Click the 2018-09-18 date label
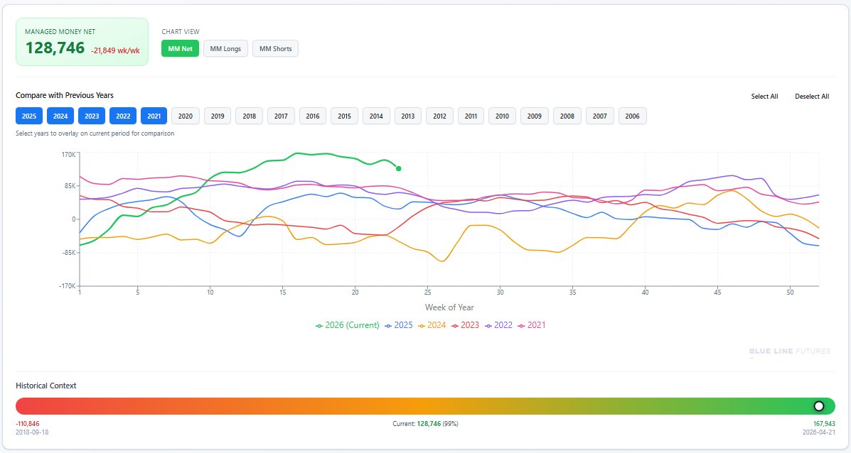This screenshot has width=851, height=453. (x=32, y=432)
